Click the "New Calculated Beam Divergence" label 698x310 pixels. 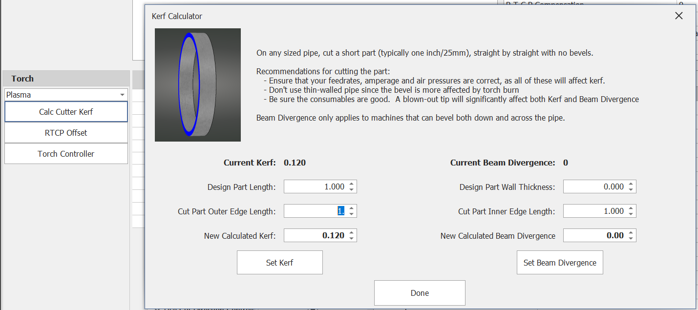498,236
